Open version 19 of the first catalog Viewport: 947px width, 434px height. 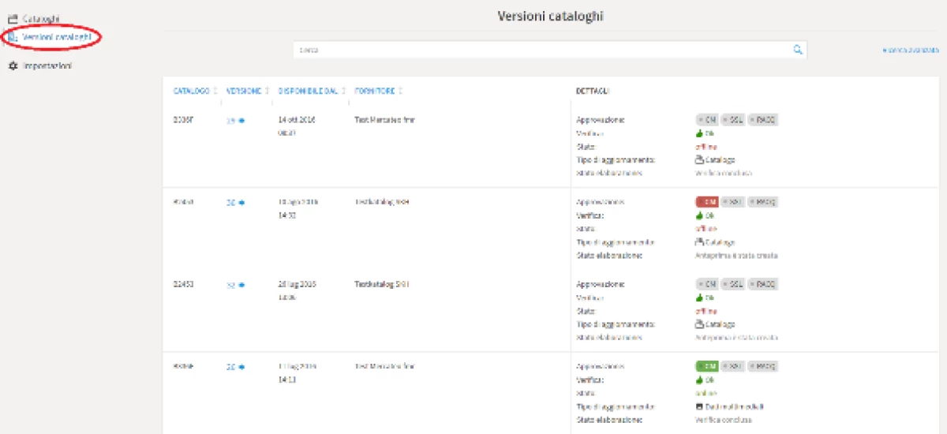click(231, 121)
